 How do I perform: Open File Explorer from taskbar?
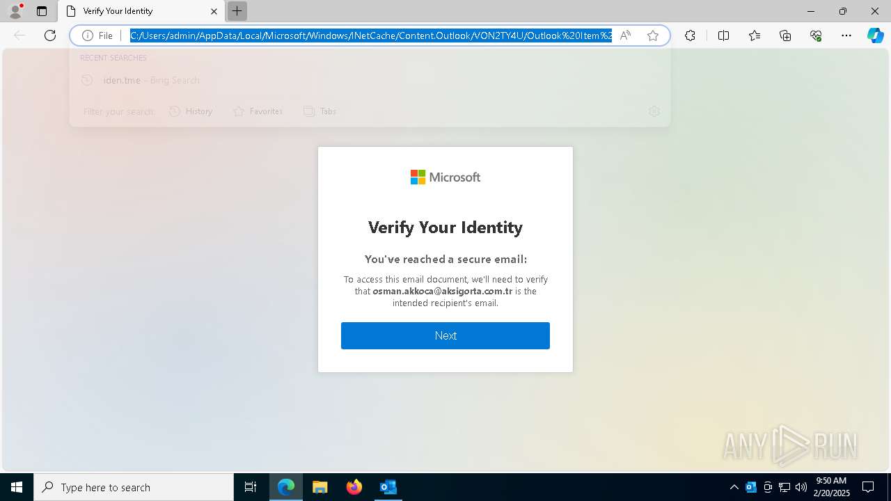click(320, 487)
